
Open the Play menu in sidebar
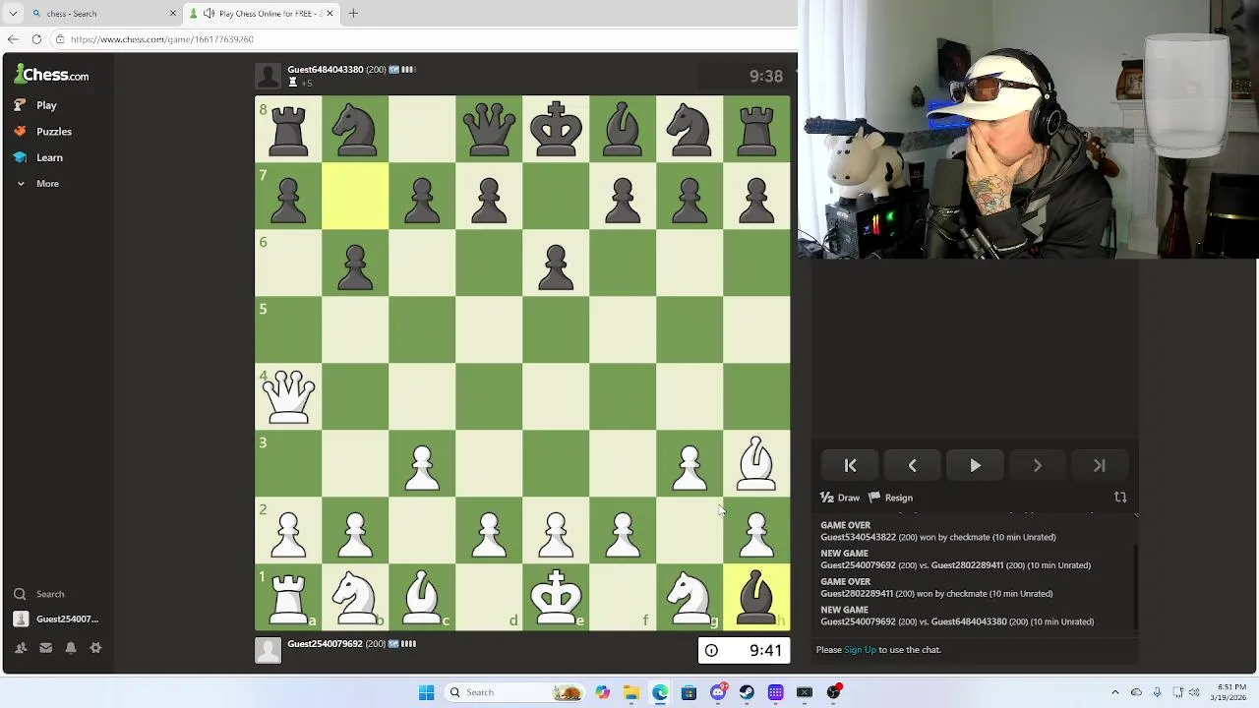click(x=35, y=105)
